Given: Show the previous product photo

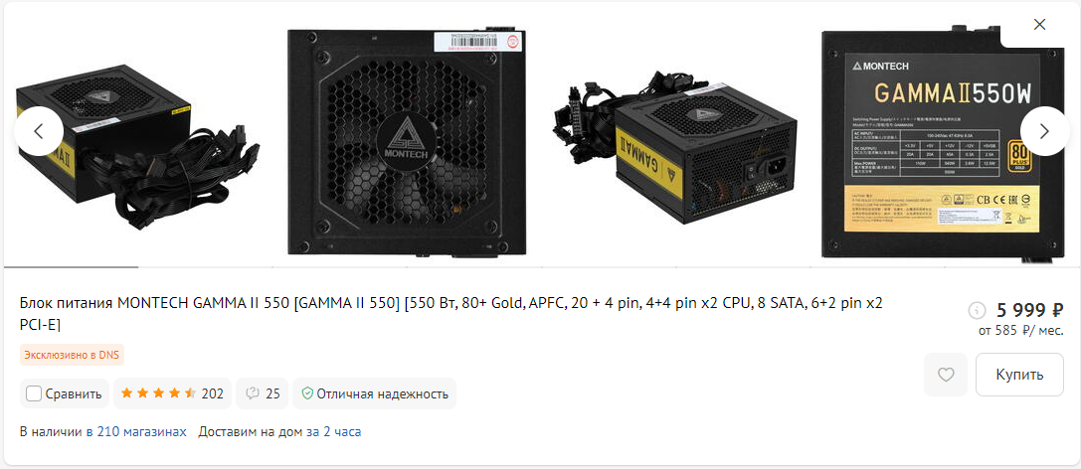Looking at the screenshot, I should click(x=39, y=131).
